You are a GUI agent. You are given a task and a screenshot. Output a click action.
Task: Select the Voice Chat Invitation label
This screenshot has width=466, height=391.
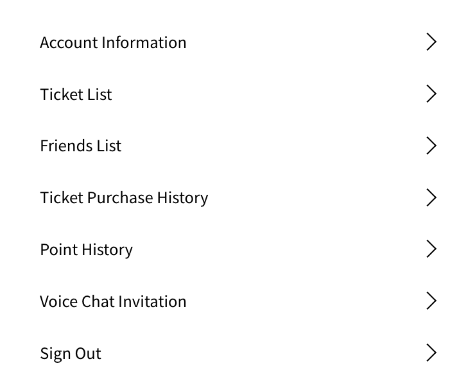point(113,301)
